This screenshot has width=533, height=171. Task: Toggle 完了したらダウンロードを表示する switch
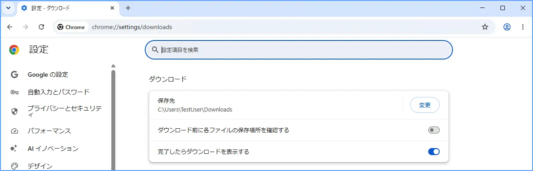coord(434,152)
